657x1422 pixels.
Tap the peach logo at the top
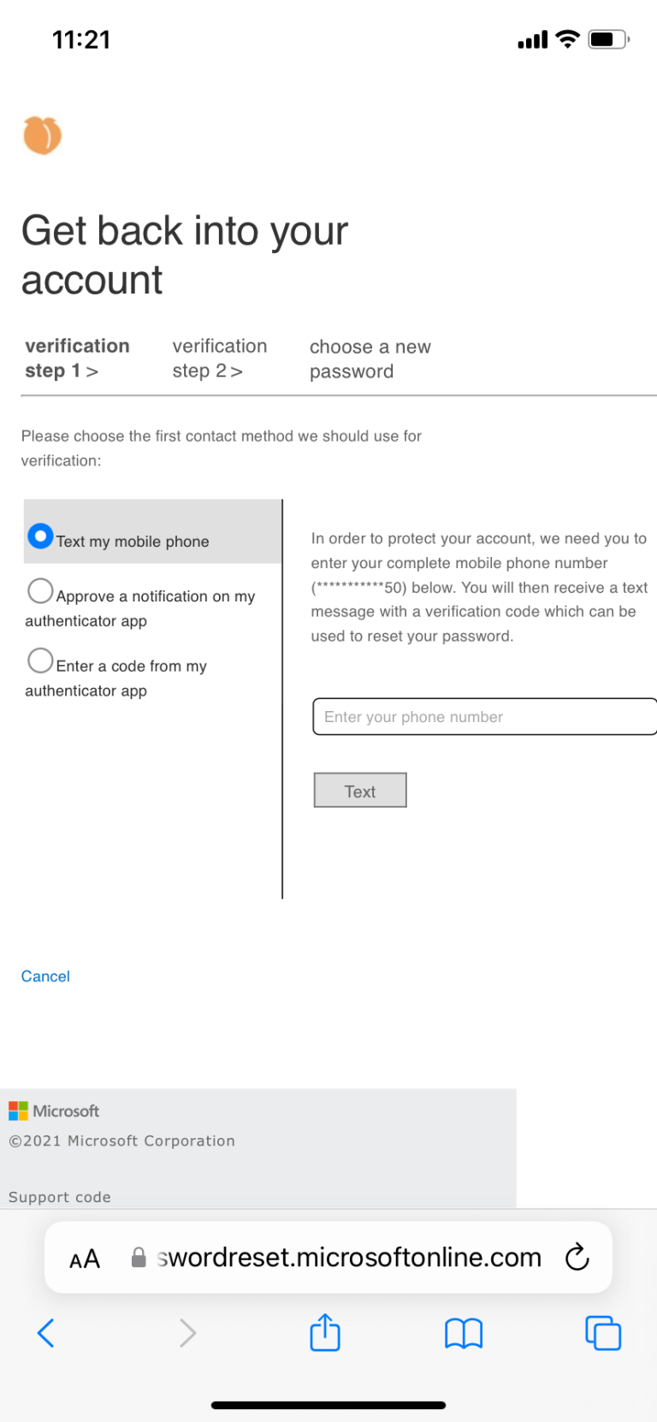(42, 135)
